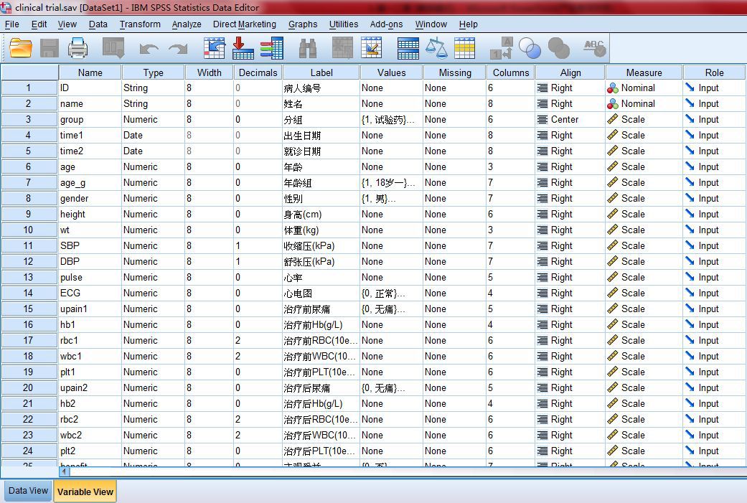Open data document folder icon
The height and width of the screenshot is (503, 747).
coord(21,48)
